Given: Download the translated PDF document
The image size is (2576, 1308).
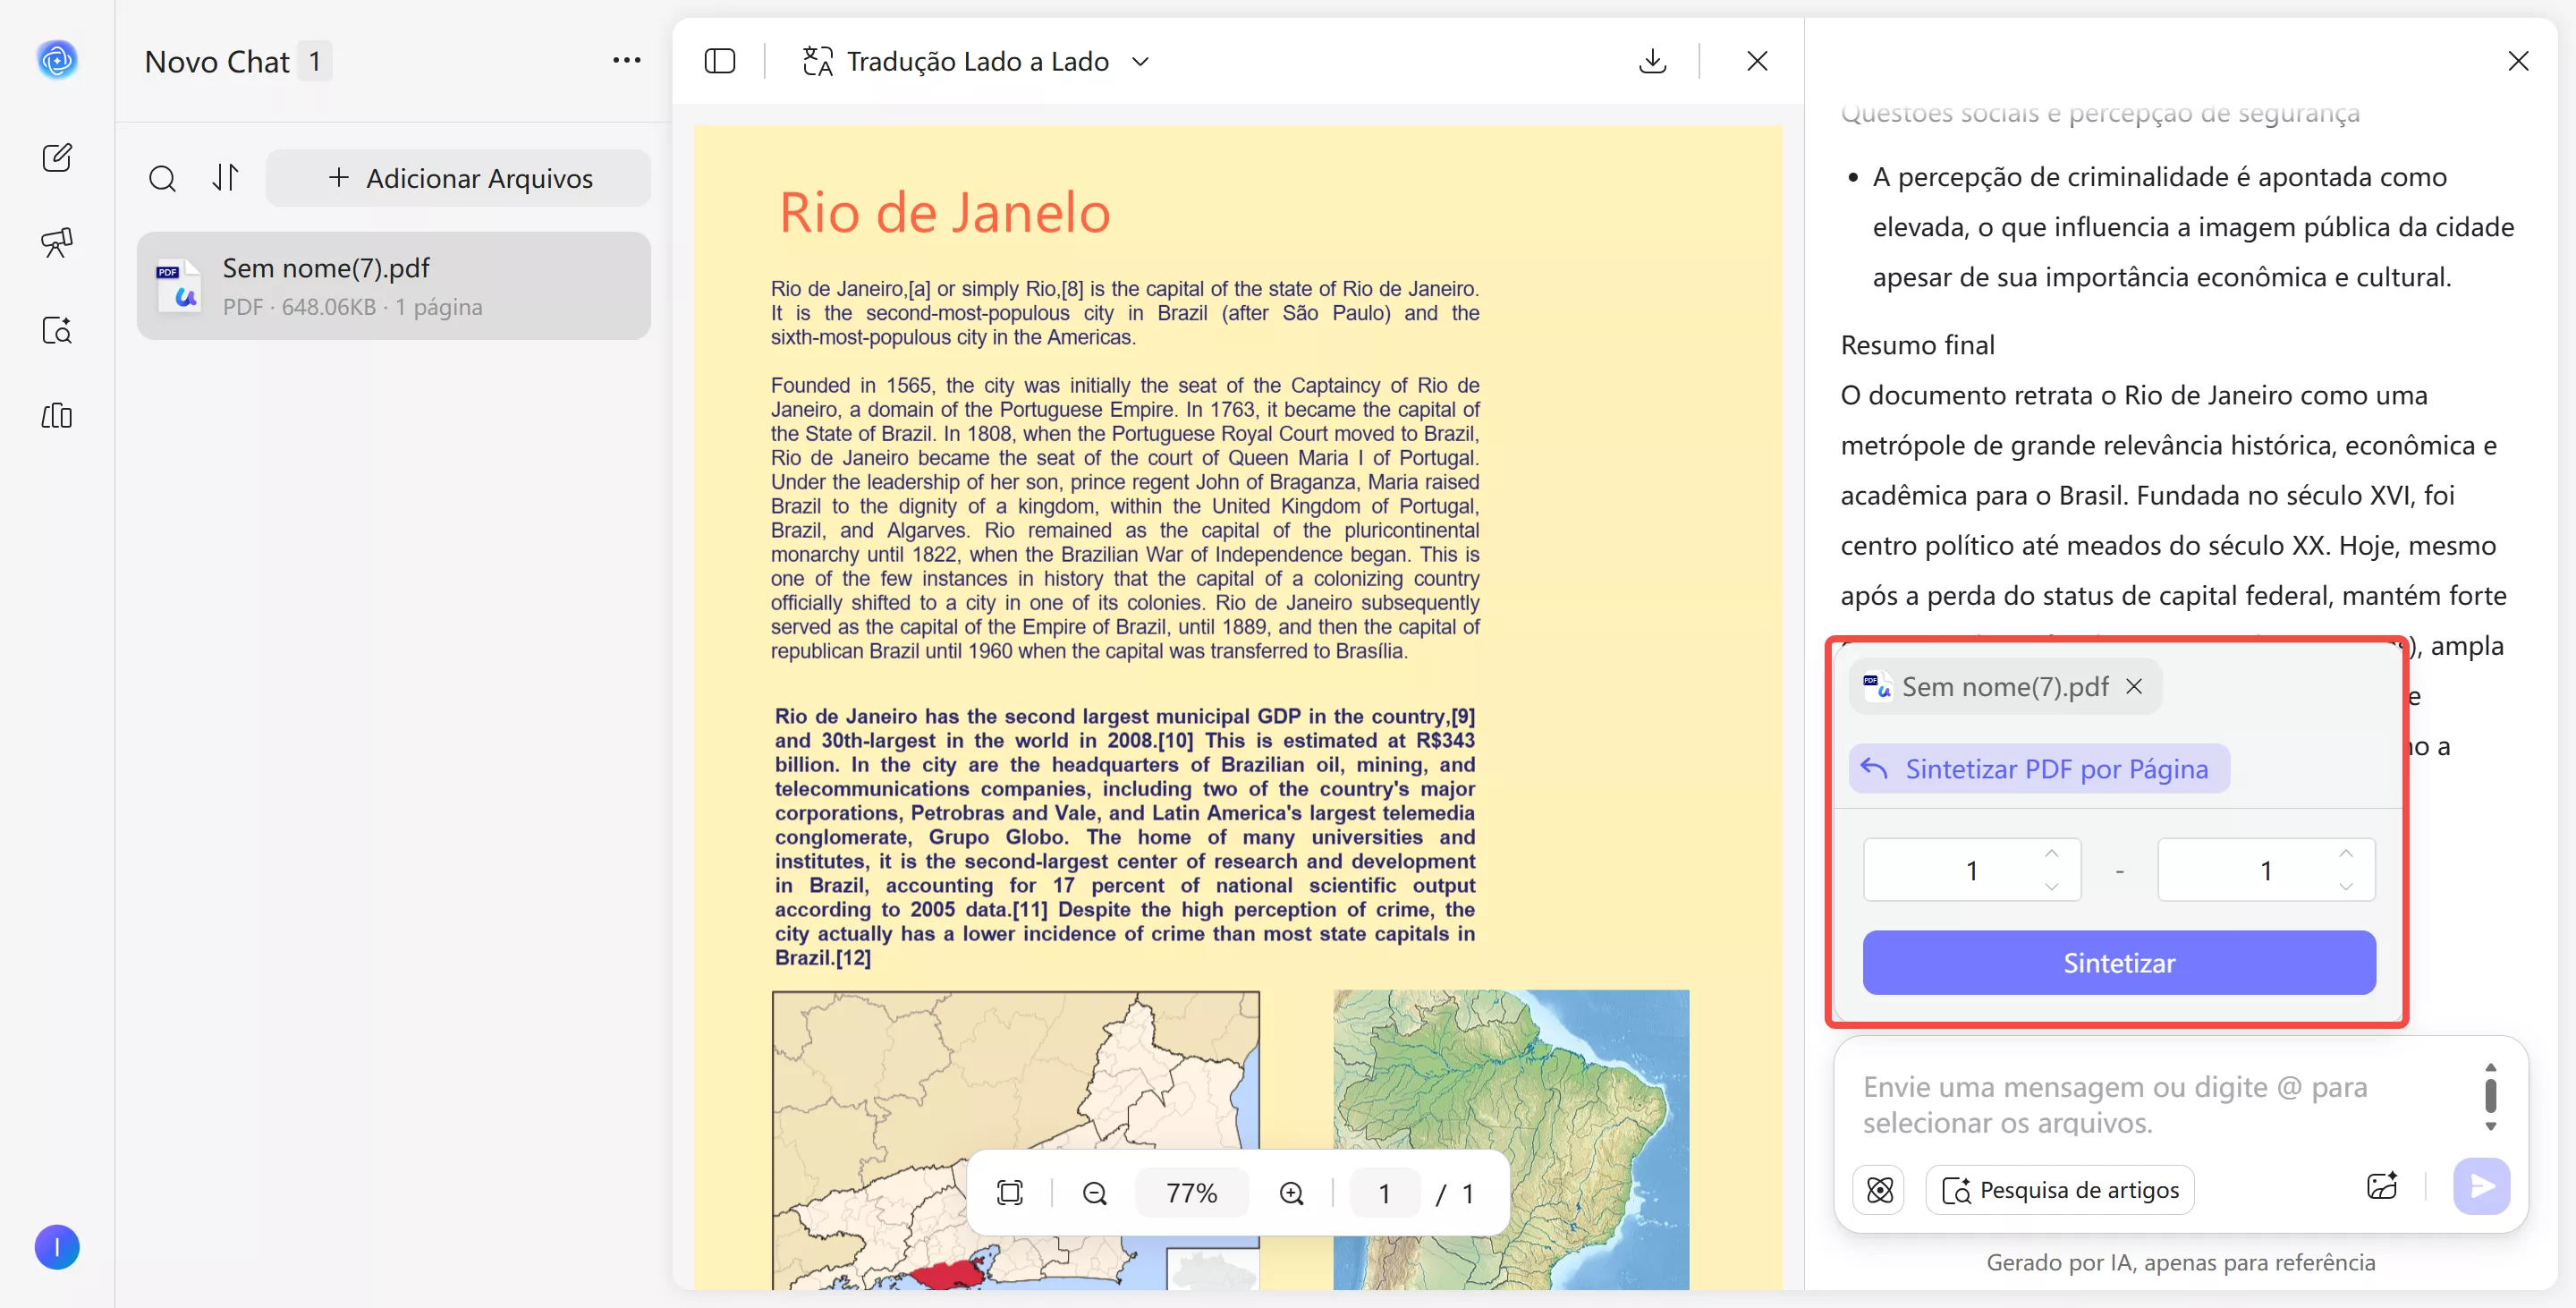Looking at the screenshot, I should pyautogui.click(x=1652, y=61).
